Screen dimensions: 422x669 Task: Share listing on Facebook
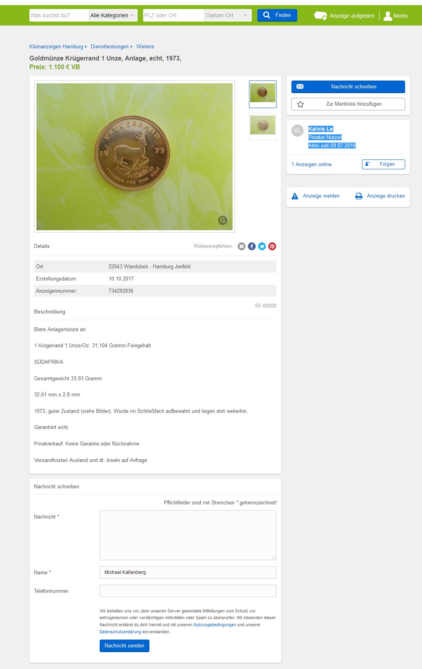click(252, 246)
